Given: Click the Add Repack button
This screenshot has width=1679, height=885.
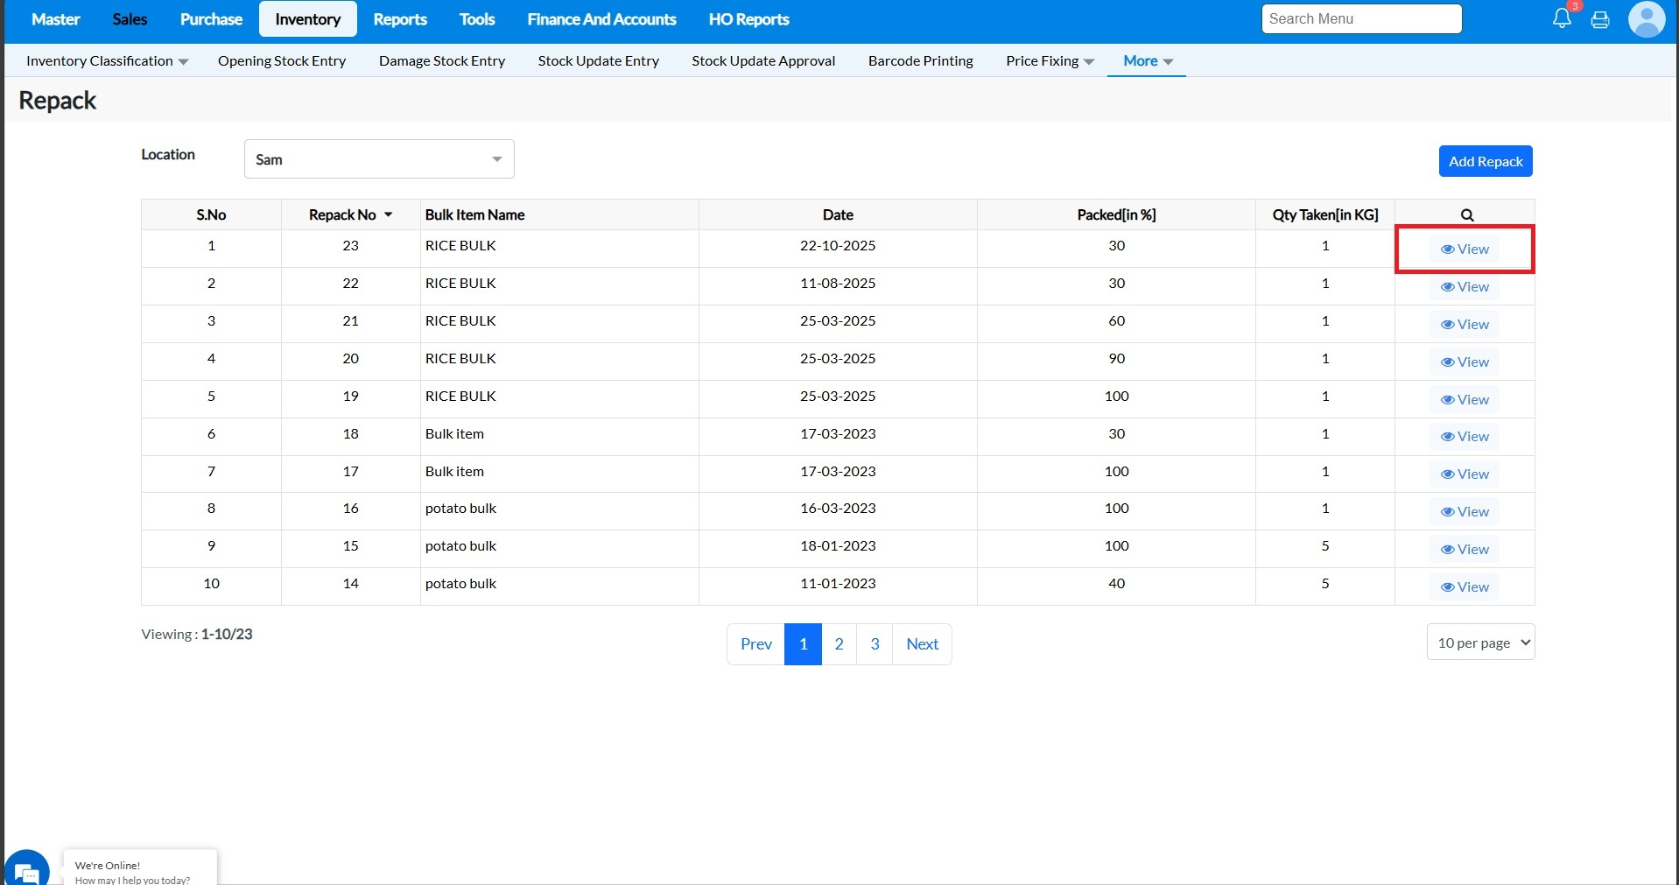Looking at the screenshot, I should click(x=1485, y=161).
